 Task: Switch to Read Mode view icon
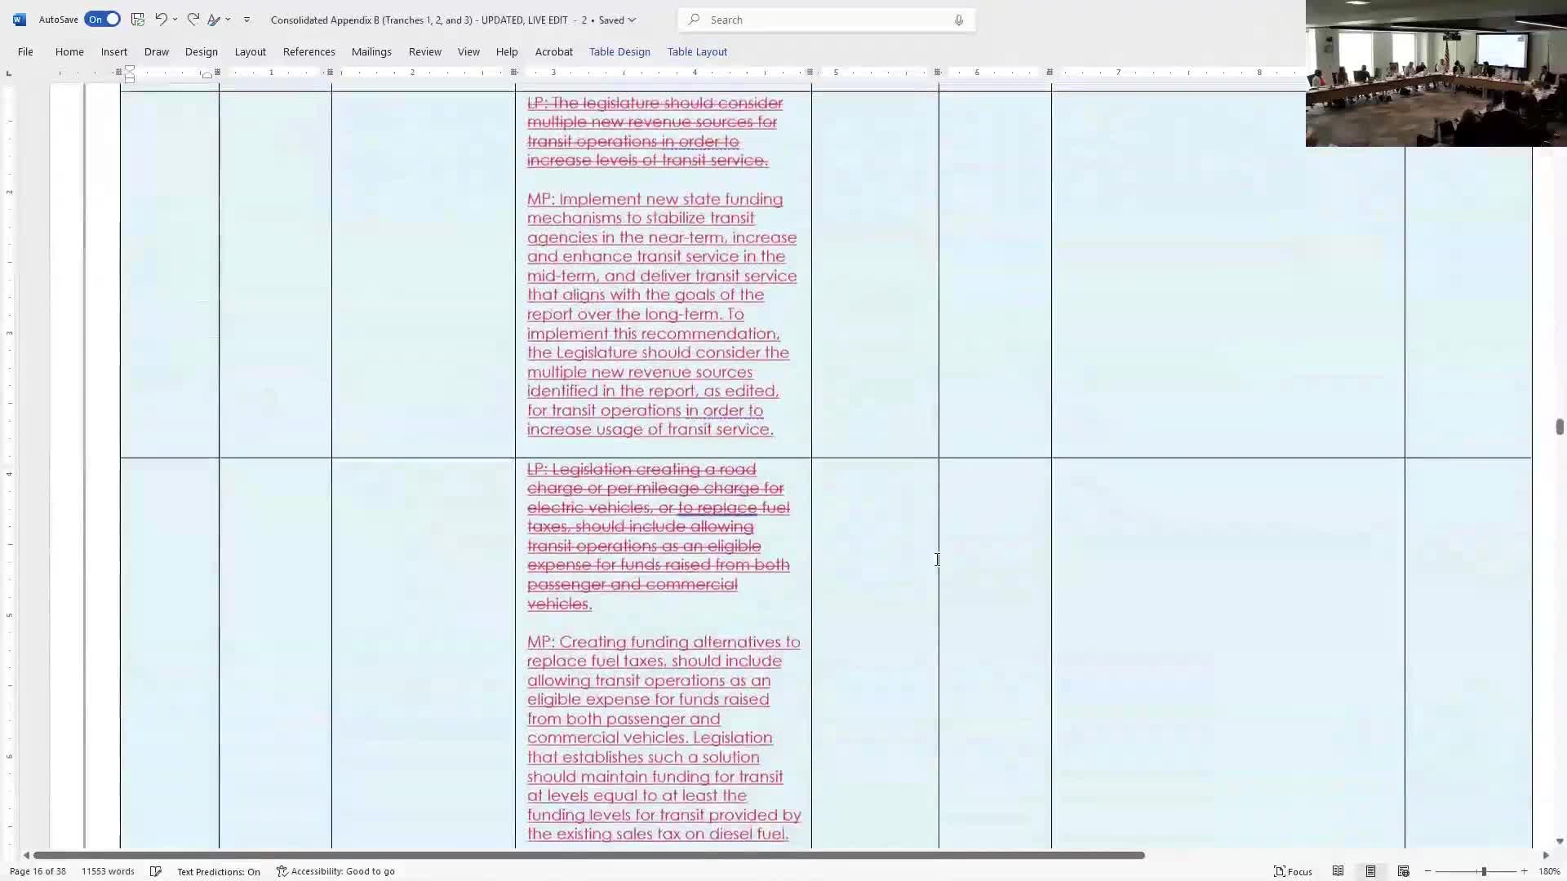(x=1338, y=871)
